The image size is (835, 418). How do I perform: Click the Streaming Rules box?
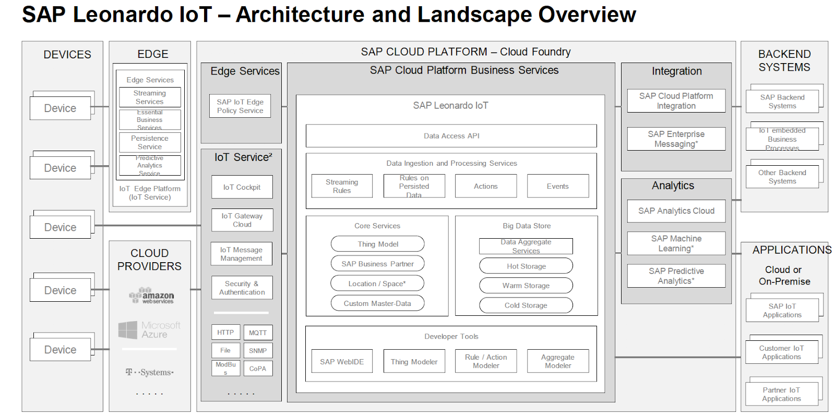pyautogui.click(x=342, y=186)
